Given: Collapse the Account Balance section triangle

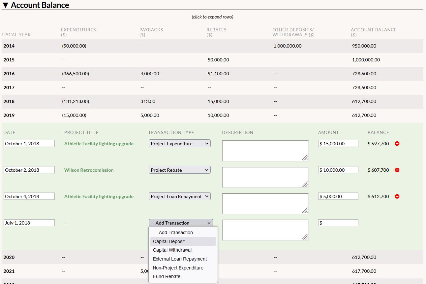Looking at the screenshot, I should tap(5, 5).
